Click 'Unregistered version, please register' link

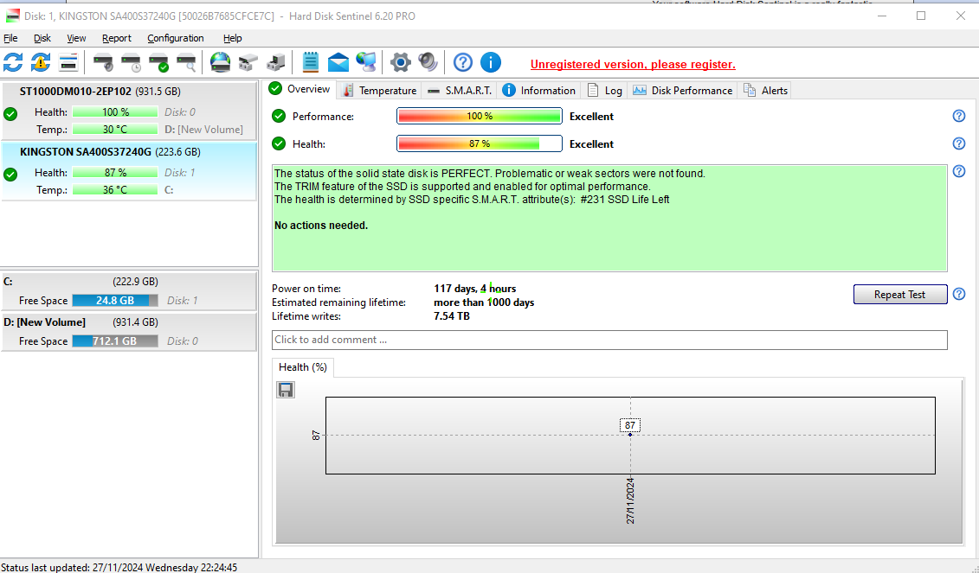coord(633,64)
